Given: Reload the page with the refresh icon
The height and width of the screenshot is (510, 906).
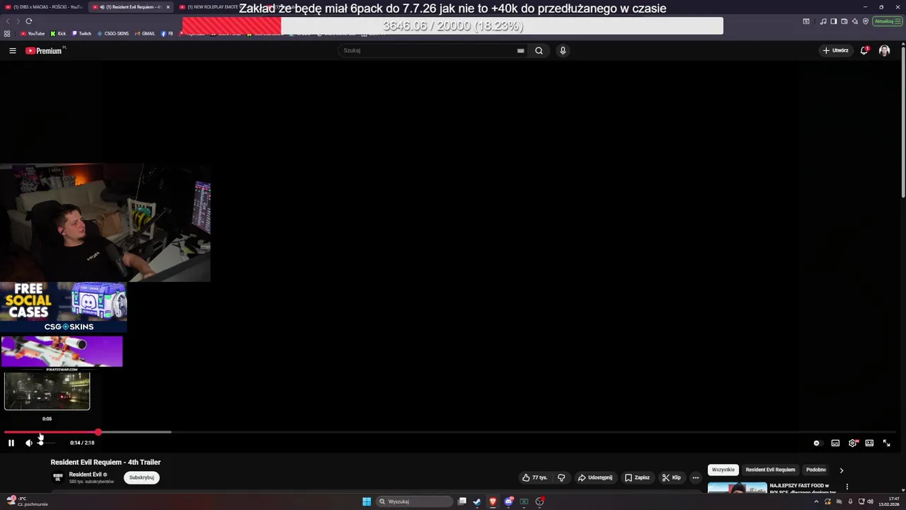Looking at the screenshot, I should click(x=29, y=21).
